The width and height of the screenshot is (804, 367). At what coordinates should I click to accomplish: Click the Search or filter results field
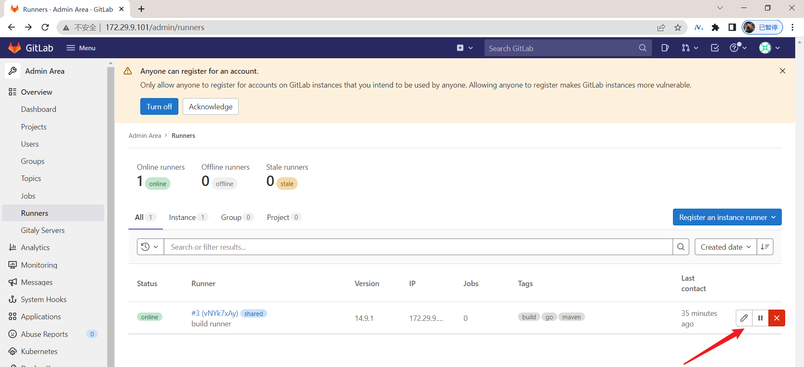pos(418,247)
